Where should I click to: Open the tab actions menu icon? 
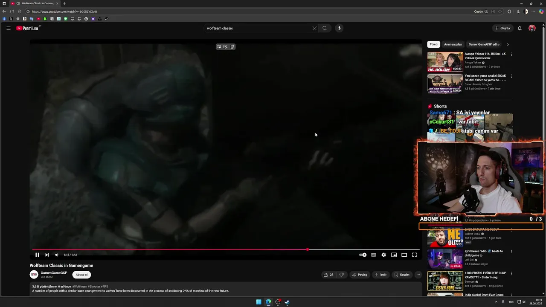click(x=4, y=3)
